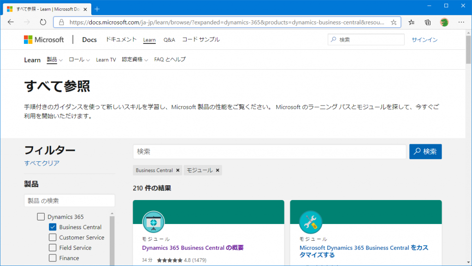Open Learn TV in sub navigation

click(106, 60)
